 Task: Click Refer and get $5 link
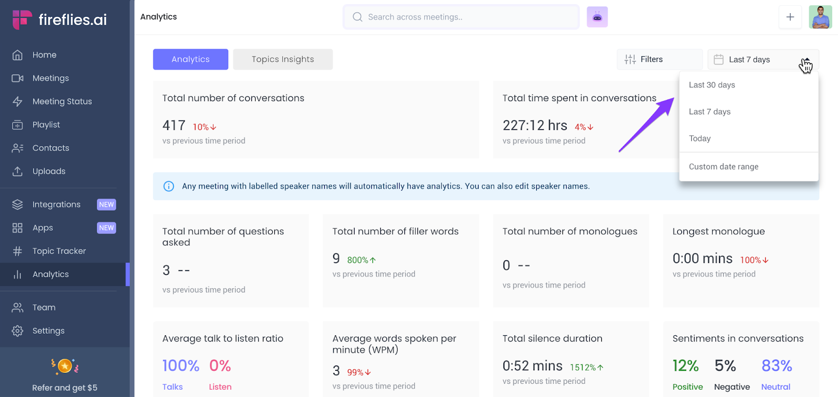(x=64, y=388)
